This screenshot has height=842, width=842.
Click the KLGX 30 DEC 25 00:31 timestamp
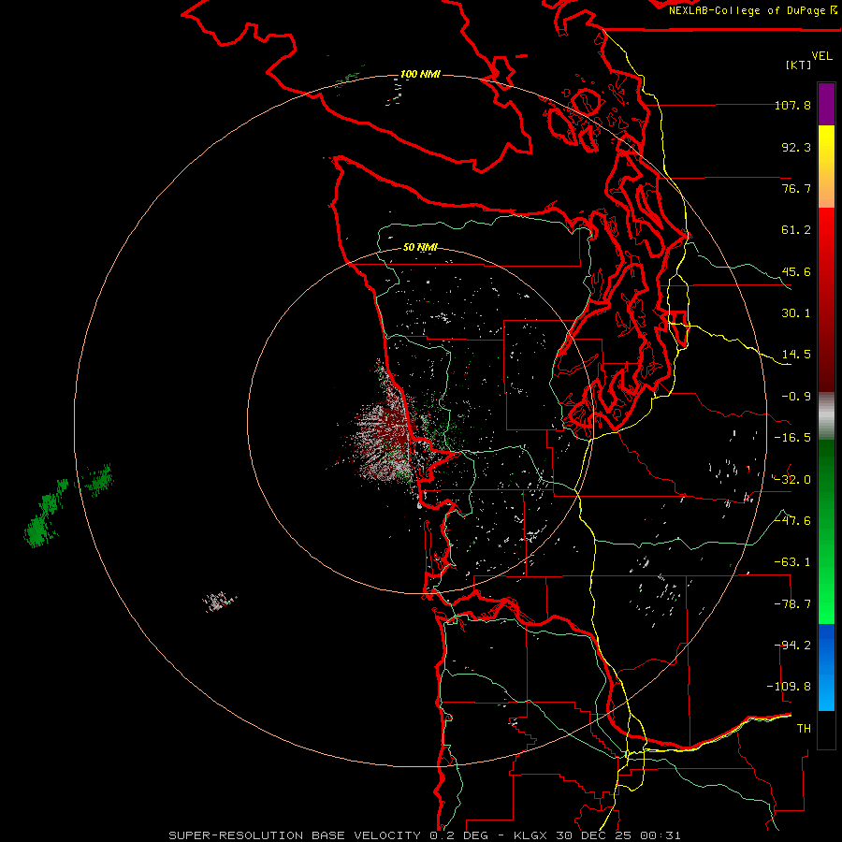click(597, 835)
